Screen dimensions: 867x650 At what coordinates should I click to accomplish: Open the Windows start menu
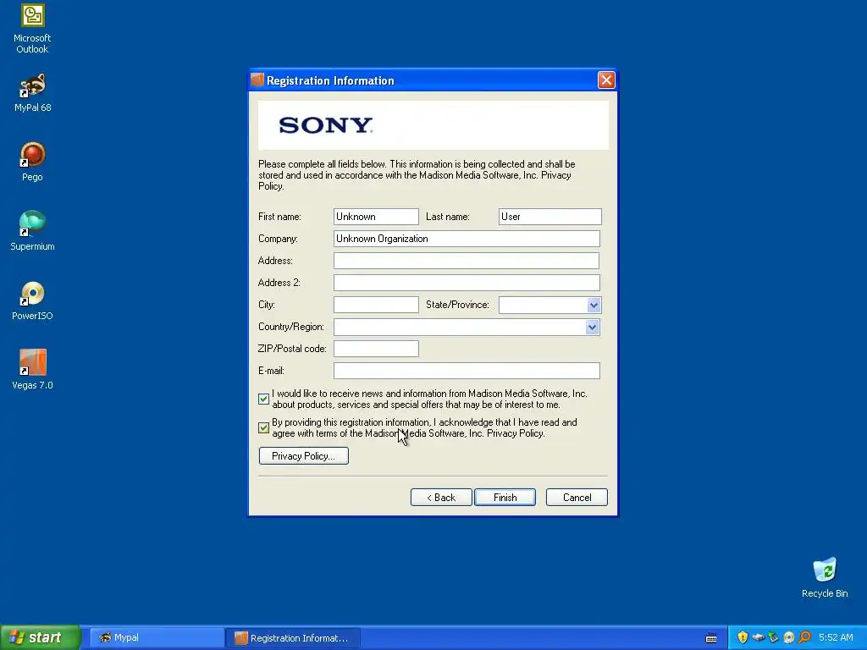pyautogui.click(x=41, y=638)
